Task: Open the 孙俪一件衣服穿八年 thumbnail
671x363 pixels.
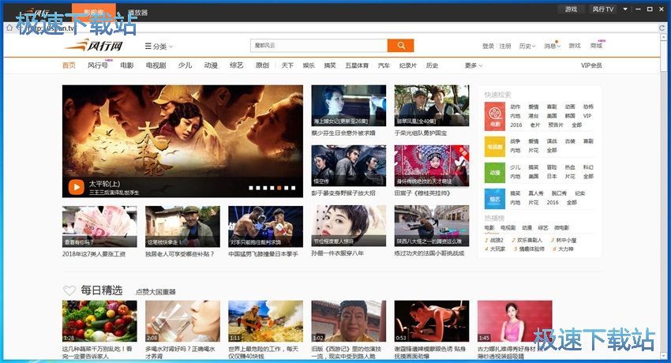Action: [349, 226]
